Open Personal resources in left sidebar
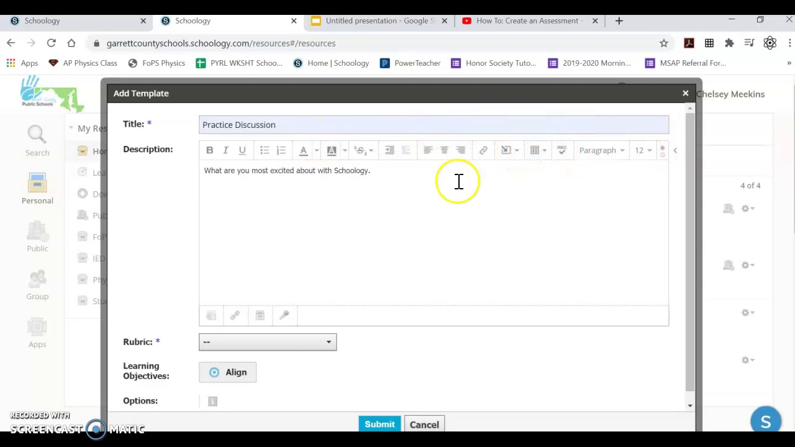Viewport: 795px width, 447px height. point(37,189)
